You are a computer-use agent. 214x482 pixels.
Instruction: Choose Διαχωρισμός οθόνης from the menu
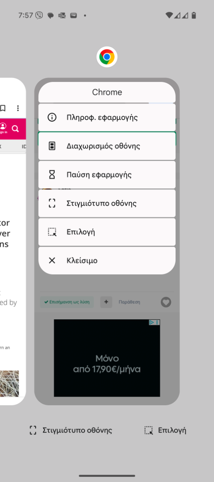pos(107,146)
